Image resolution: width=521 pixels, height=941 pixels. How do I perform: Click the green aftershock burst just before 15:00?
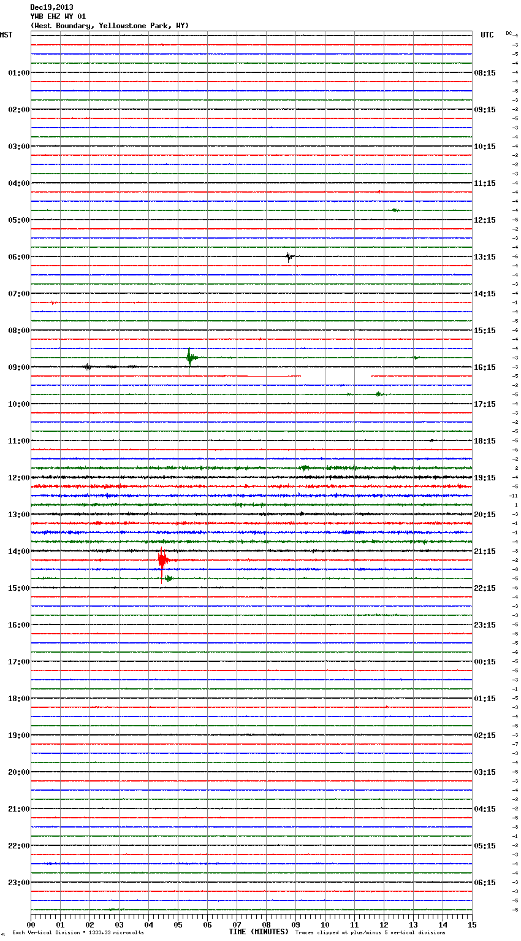coord(168,578)
